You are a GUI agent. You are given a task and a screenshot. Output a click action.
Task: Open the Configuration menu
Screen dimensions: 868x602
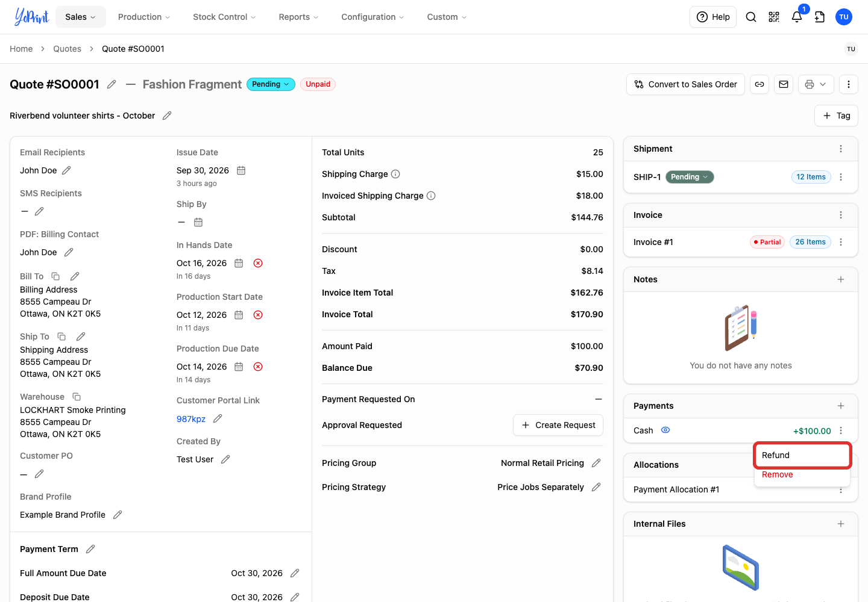pos(373,17)
